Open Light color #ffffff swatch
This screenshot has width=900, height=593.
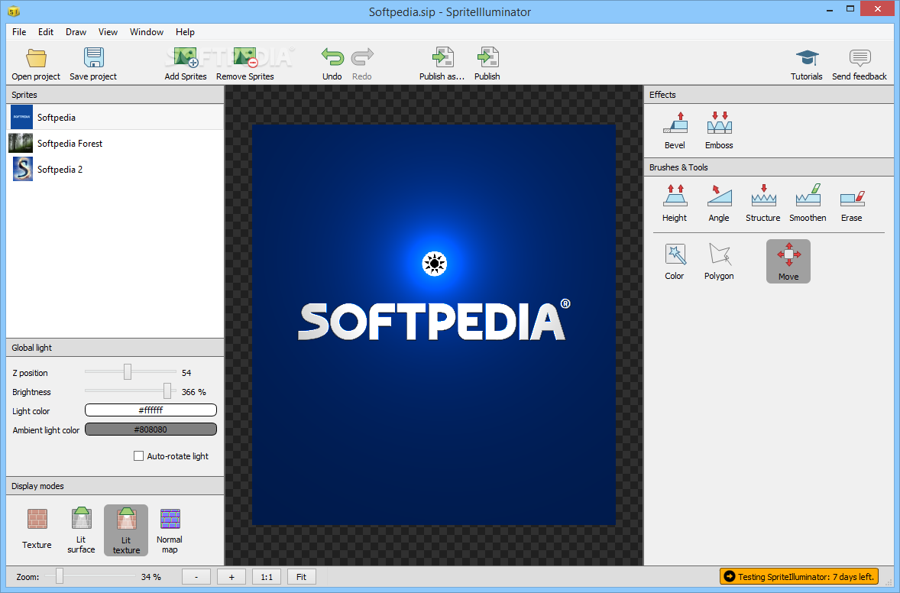click(151, 410)
